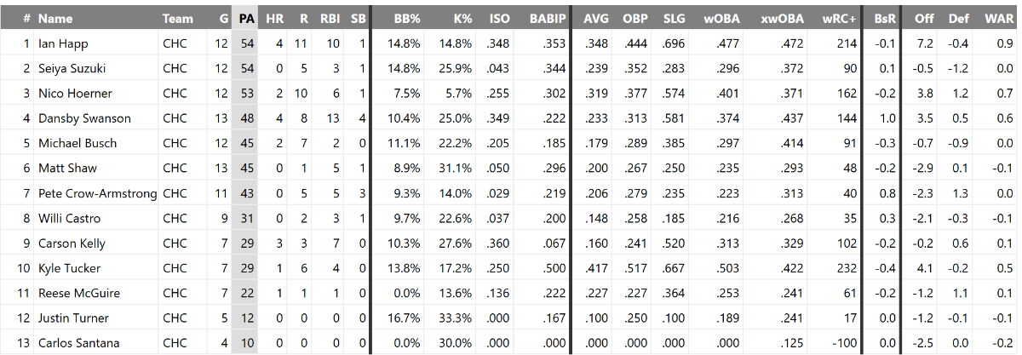Click the wRC+ column header
The height and width of the screenshot is (355, 1022).
840,18
